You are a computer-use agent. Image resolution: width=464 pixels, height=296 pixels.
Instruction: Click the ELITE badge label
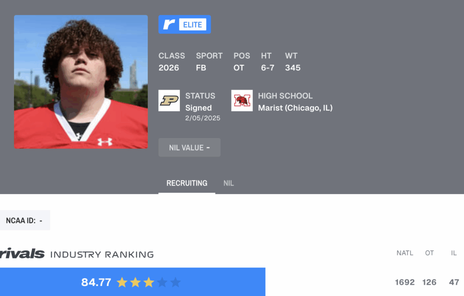(193, 24)
